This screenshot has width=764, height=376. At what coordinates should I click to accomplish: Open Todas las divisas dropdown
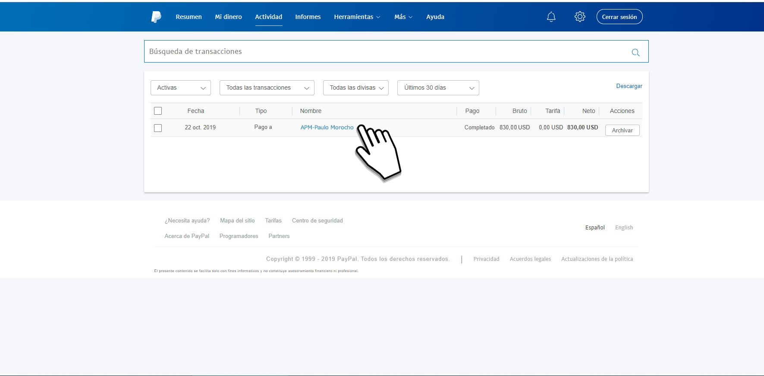[356, 88]
